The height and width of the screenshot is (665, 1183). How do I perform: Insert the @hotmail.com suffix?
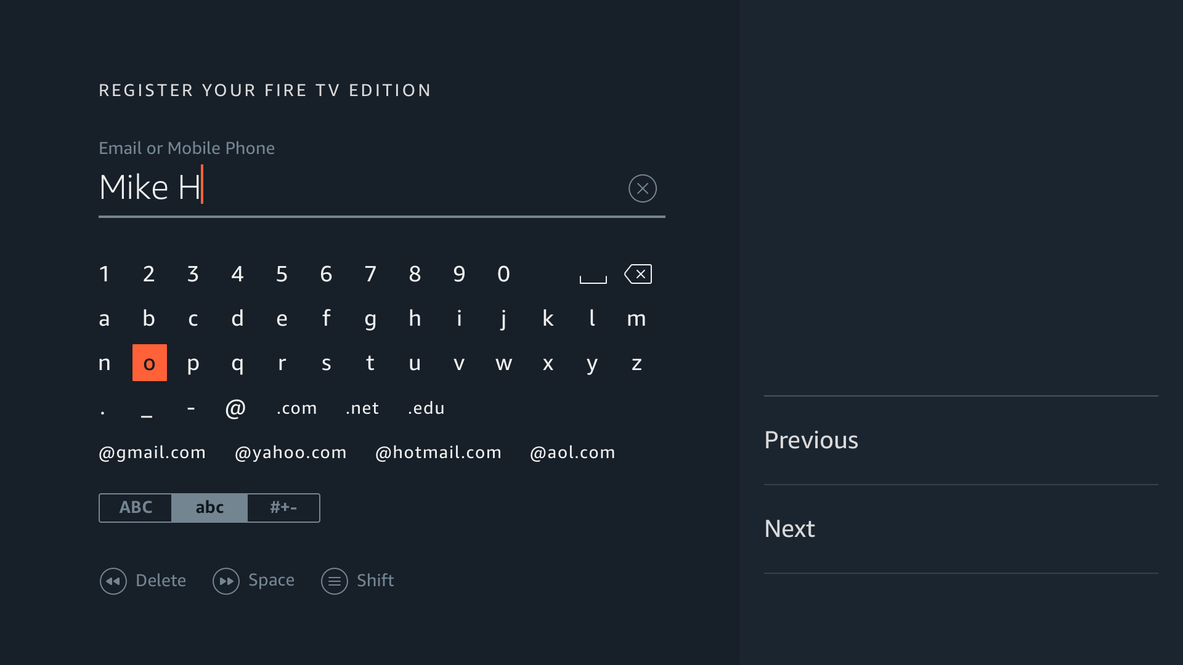[438, 453]
